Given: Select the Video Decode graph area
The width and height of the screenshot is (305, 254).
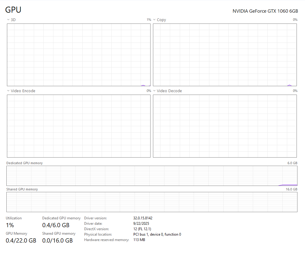Looking at the screenshot, I should point(225,126).
